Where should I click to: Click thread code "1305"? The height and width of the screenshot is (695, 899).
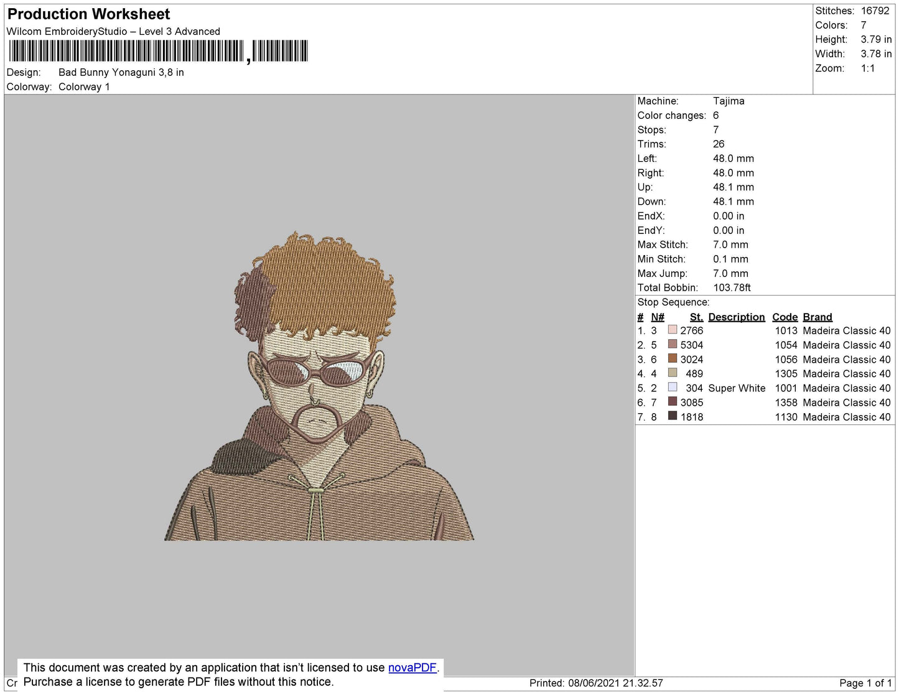point(786,374)
